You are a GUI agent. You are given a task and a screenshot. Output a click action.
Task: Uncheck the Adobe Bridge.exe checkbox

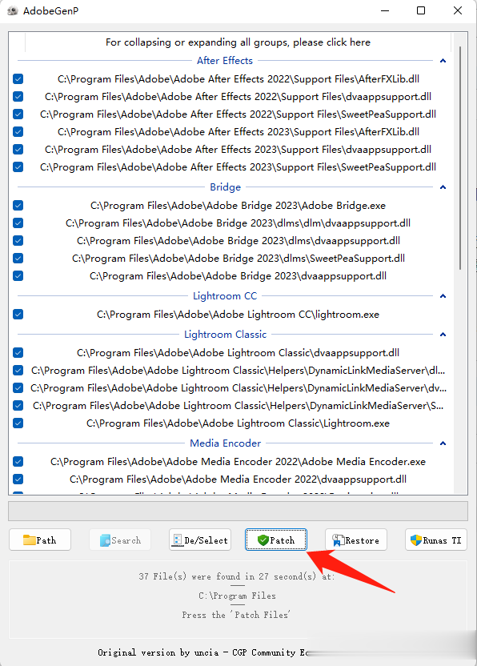point(18,206)
